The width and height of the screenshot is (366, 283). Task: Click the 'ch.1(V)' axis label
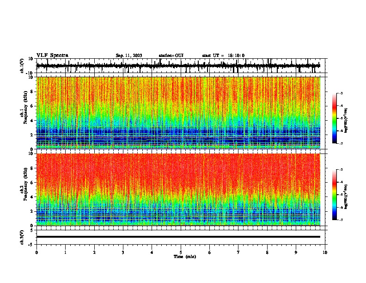(x=22, y=66)
